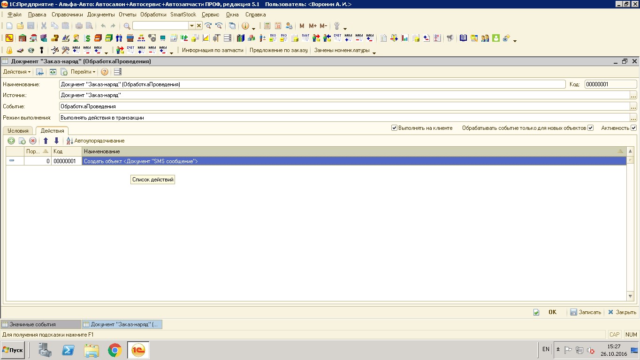Open the Отчеты menu
The image size is (640, 360).
point(128,15)
